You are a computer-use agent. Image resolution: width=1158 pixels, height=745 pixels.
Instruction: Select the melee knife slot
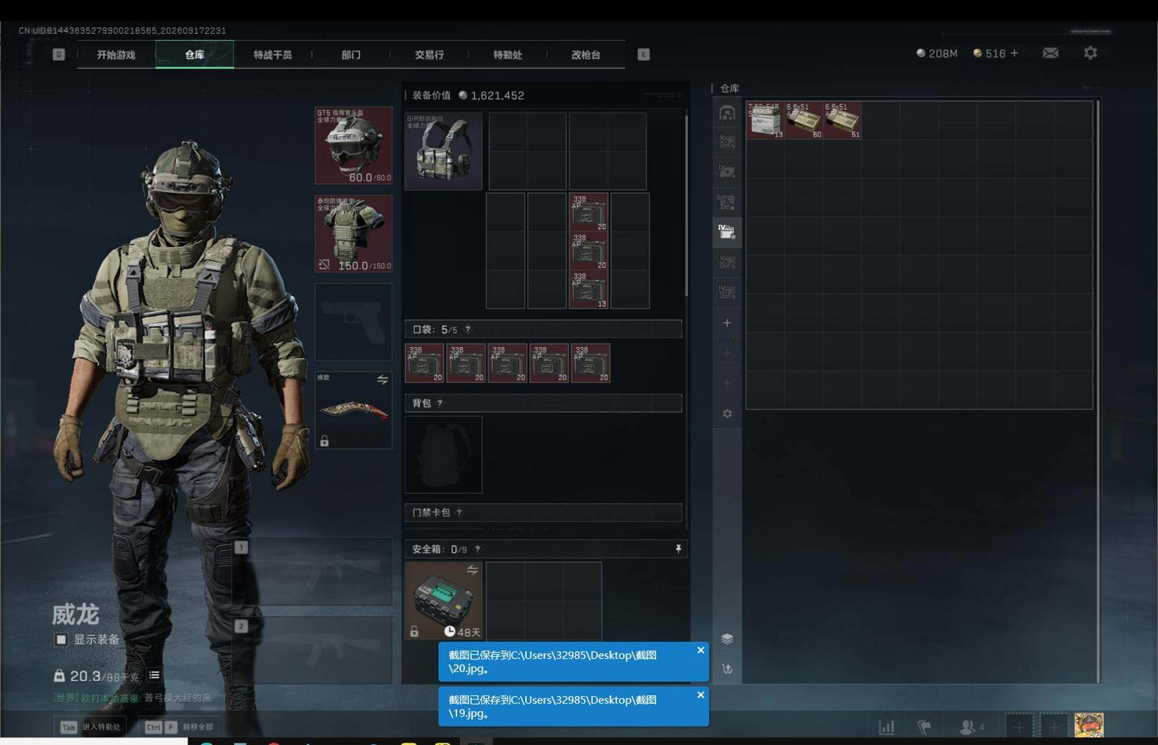354,410
